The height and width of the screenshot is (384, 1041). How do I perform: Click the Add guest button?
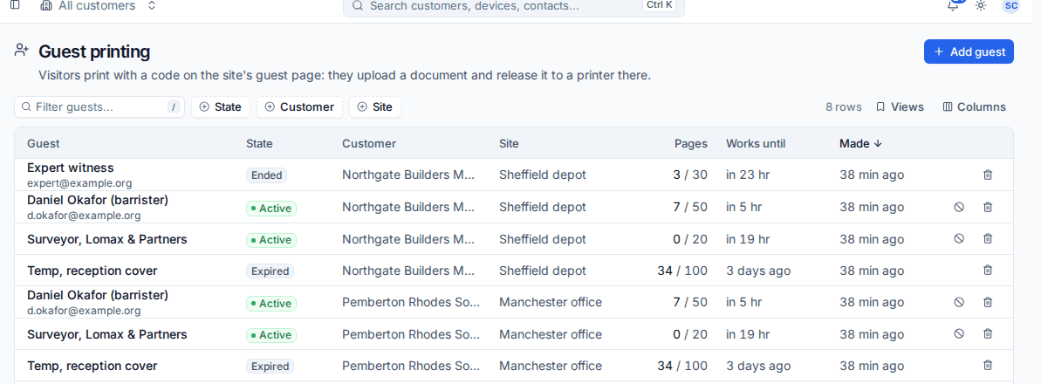coord(969,51)
